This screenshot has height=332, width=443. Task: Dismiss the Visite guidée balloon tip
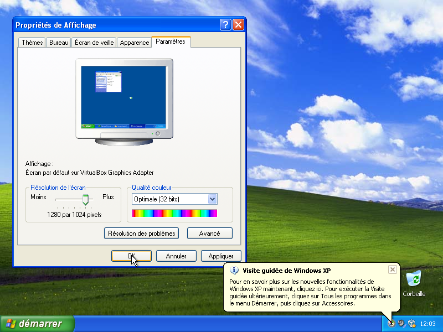392,269
